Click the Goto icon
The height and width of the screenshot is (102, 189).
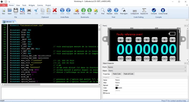pos(116,11)
